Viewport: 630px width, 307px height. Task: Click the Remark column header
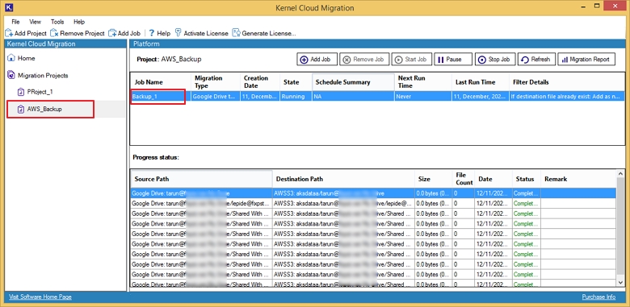pos(578,179)
